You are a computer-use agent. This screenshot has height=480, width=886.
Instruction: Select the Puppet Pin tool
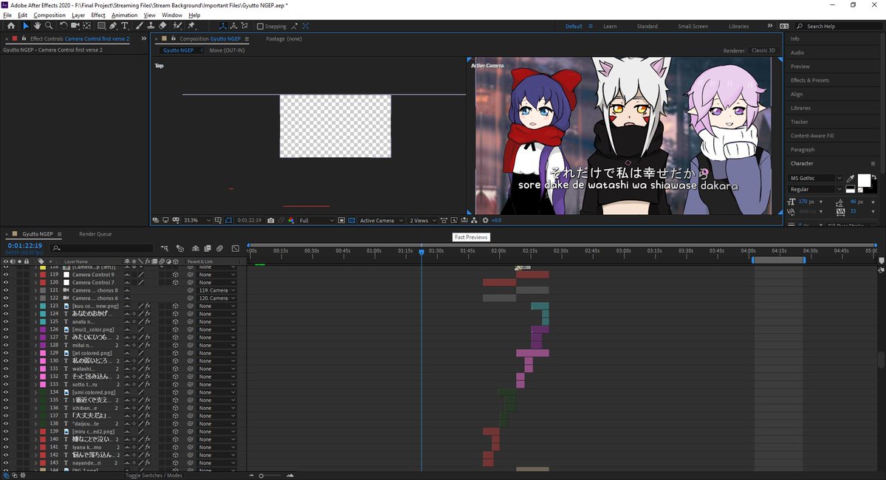pyautogui.click(x=190, y=26)
